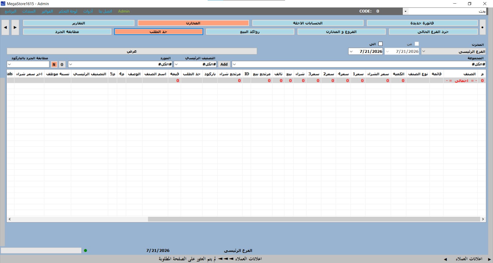
Task: Open جرد الفرع الحالى sub-tab
Action: 433,32
